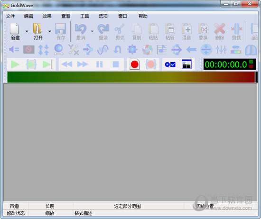Click the speaker volume effect icon
The image size is (261, 219).
pos(14,50)
